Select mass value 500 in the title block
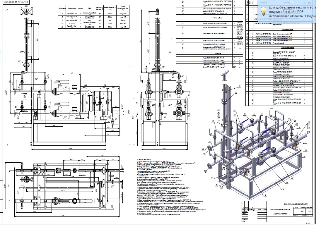 pos(302,211)
